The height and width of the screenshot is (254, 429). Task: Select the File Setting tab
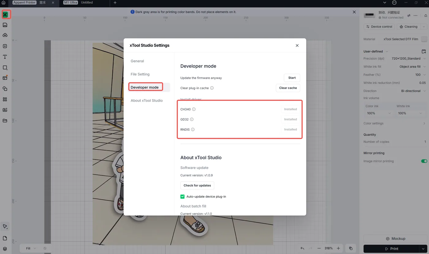click(140, 74)
